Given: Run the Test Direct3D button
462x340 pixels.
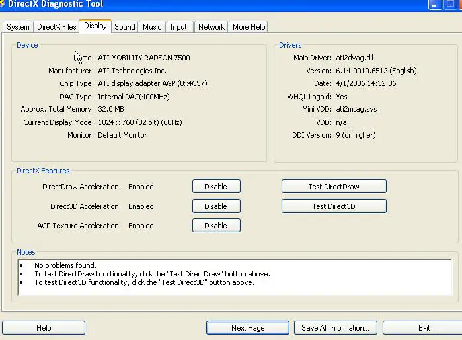Looking at the screenshot, I should tap(333, 206).
